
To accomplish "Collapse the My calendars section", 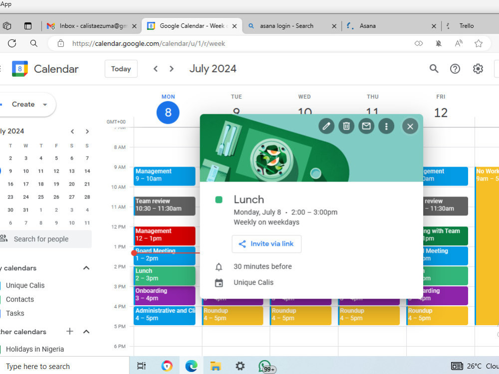I will [x=86, y=268].
